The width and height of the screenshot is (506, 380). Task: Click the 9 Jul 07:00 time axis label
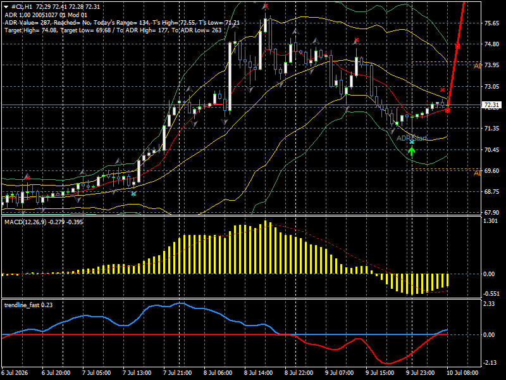(340, 373)
